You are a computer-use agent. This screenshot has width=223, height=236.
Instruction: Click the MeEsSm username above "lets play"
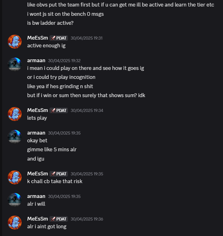coord(37,110)
